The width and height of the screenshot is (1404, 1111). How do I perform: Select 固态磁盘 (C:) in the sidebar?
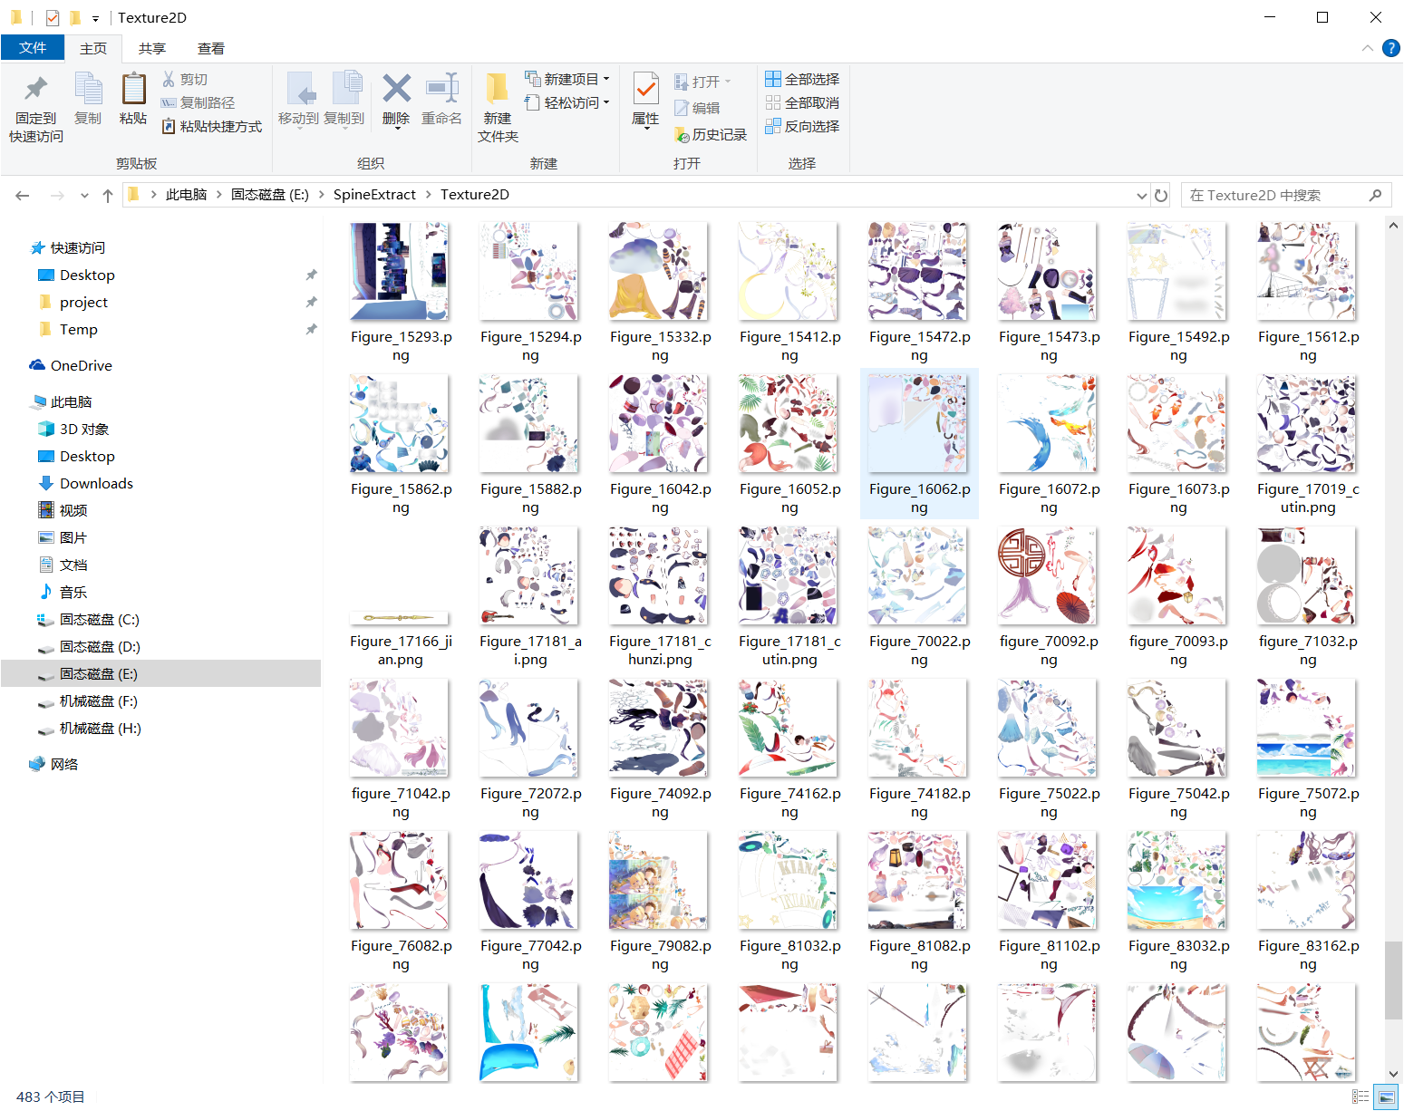100,620
